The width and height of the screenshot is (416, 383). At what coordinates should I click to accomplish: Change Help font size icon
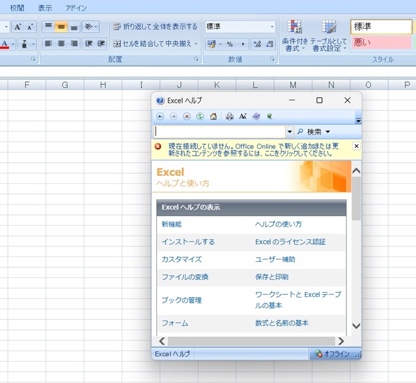(242, 116)
